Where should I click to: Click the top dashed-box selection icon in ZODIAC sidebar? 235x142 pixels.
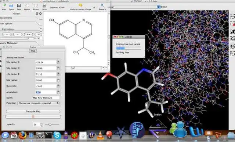(x=232, y=16)
